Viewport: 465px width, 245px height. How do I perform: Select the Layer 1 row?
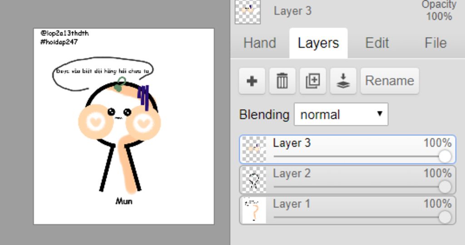pyautogui.click(x=347, y=211)
